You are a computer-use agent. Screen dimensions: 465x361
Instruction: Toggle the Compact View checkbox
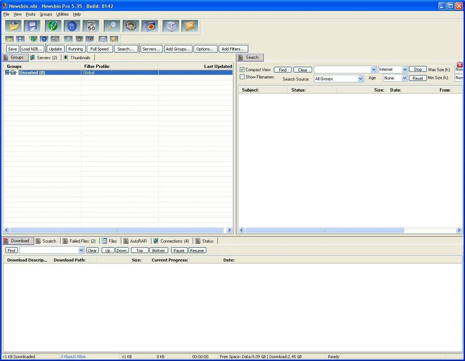pyautogui.click(x=242, y=70)
